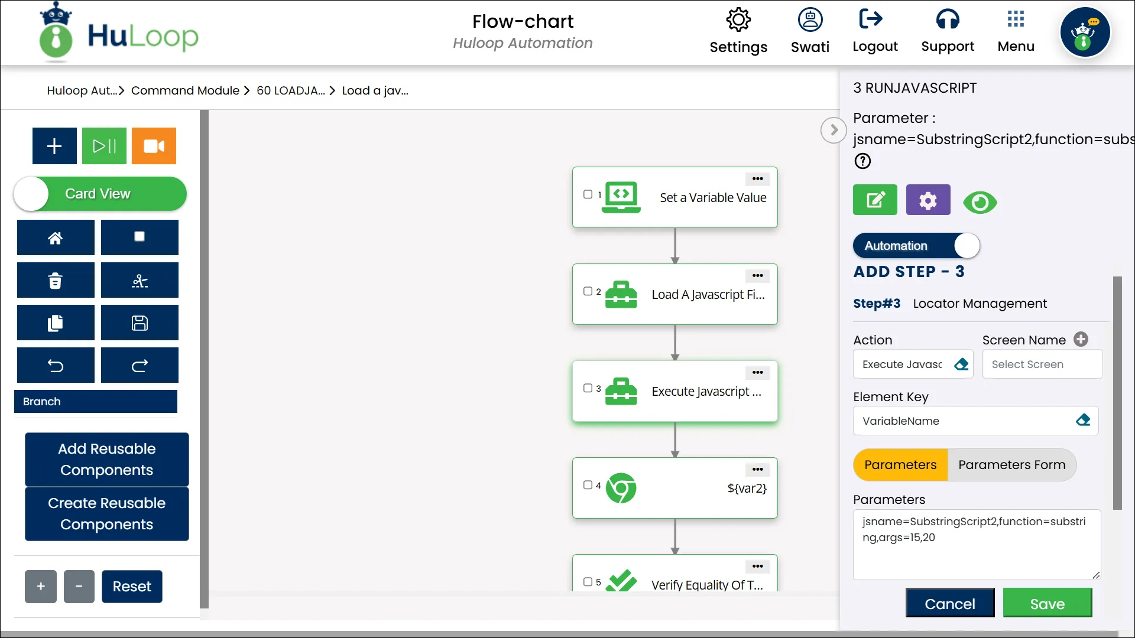Click the trash delete icon in sidebar
Image resolution: width=1135 pixels, height=638 pixels.
56,281
